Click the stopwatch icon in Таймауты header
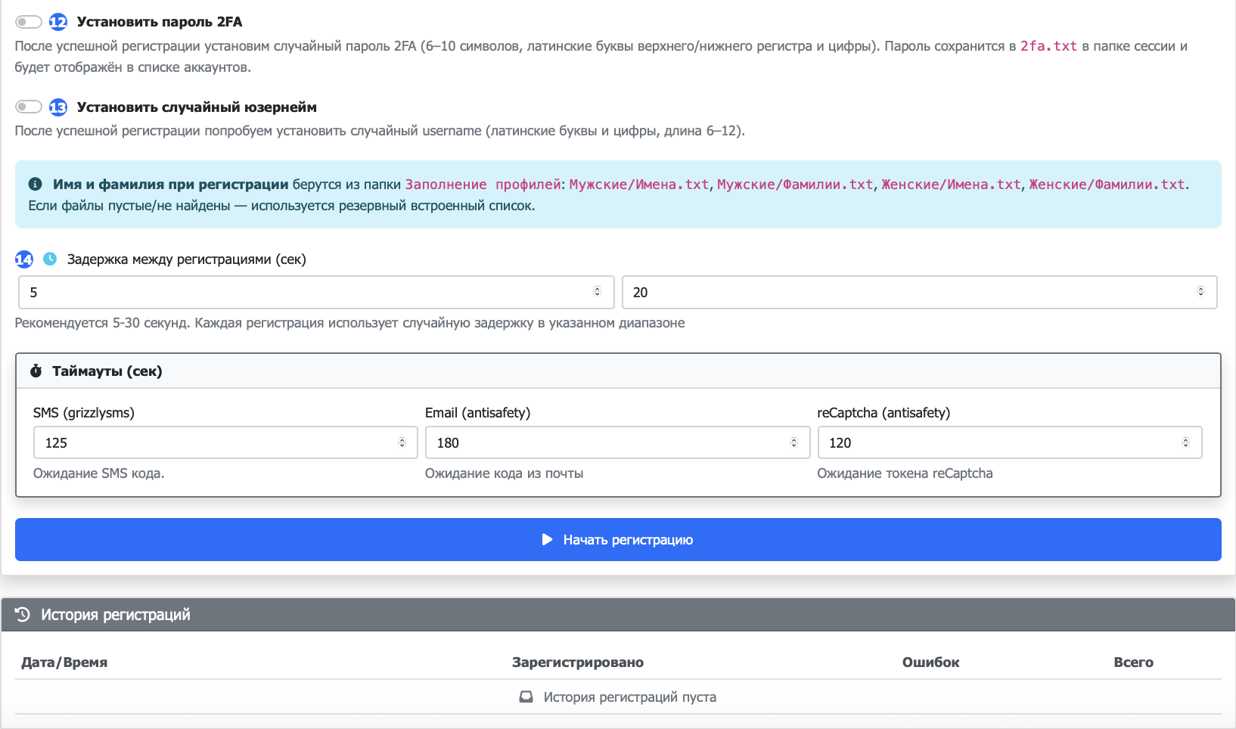Image resolution: width=1236 pixels, height=729 pixels. pyautogui.click(x=36, y=371)
